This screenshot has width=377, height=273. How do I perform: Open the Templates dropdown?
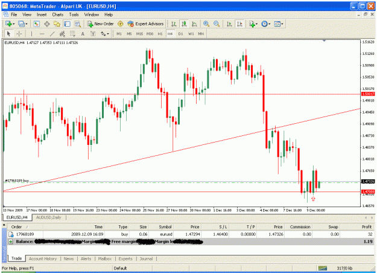point(279,24)
